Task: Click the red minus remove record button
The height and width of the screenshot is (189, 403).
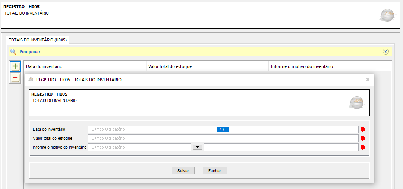Action: [x=15, y=78]
